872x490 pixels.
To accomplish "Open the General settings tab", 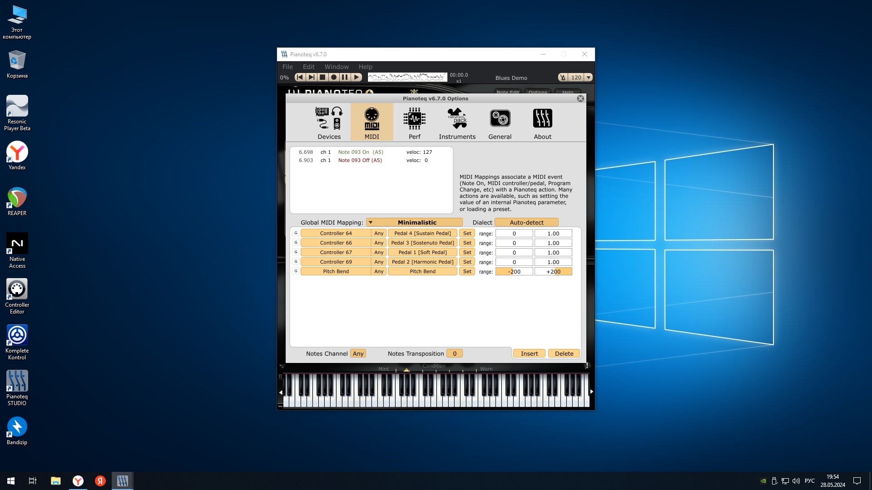I will 500,122.
